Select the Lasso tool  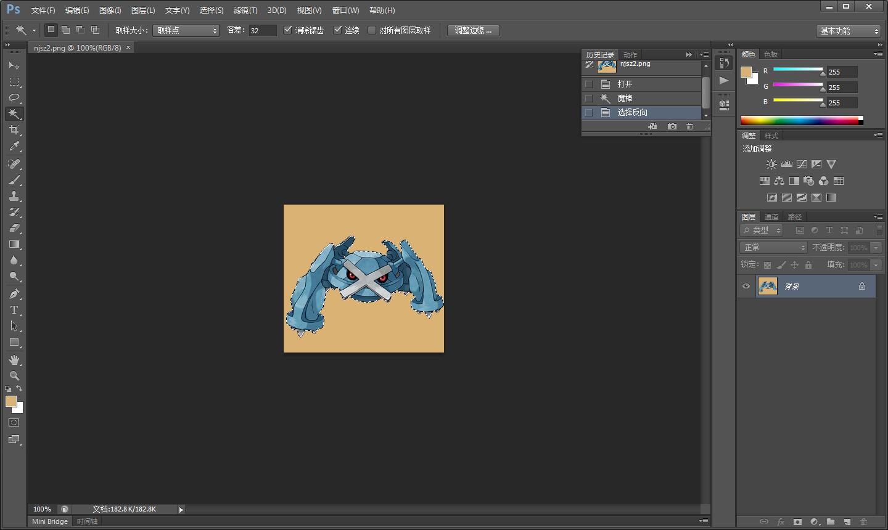tap(14, 98)
